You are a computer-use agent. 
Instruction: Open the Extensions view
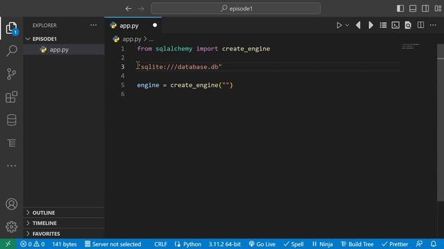click(11, 97)
